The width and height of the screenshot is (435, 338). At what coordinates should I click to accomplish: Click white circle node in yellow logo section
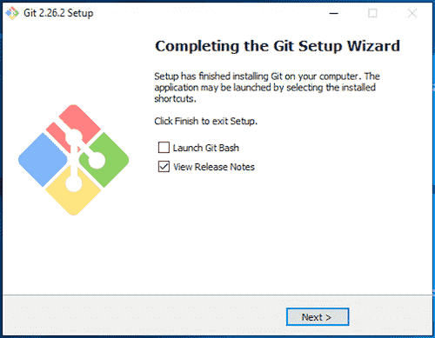click(x=74, y=183)
